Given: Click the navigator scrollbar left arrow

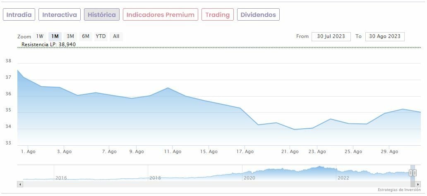Looking at the screenshot, I should pyautogui.click(x=19, y=184).
